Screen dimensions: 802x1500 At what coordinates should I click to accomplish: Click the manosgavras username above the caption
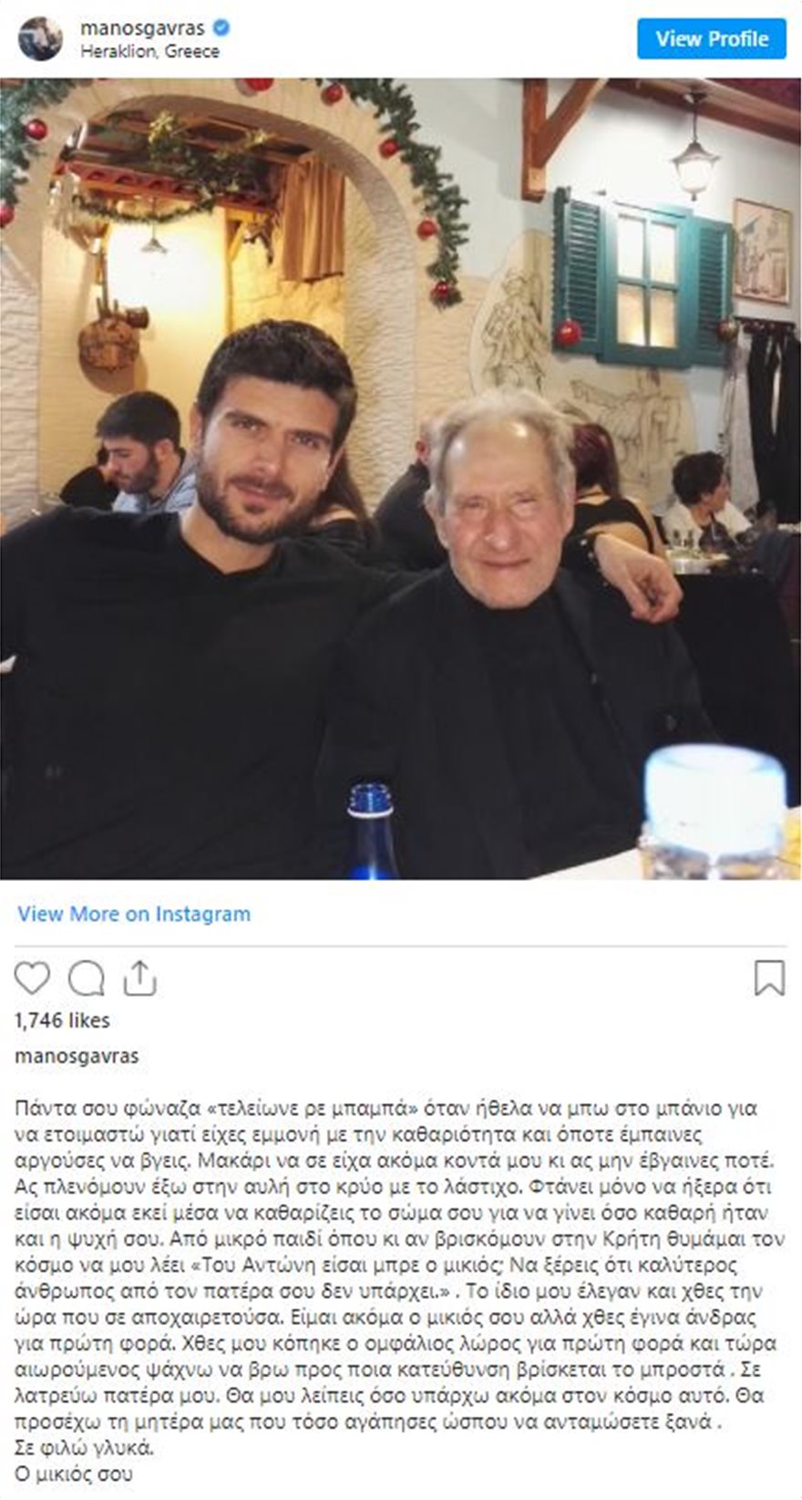[77, 1056]
